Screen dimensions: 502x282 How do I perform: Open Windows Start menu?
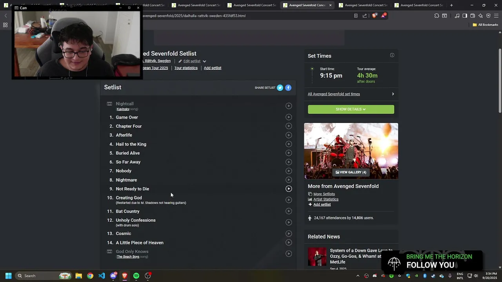click(8, 276)
